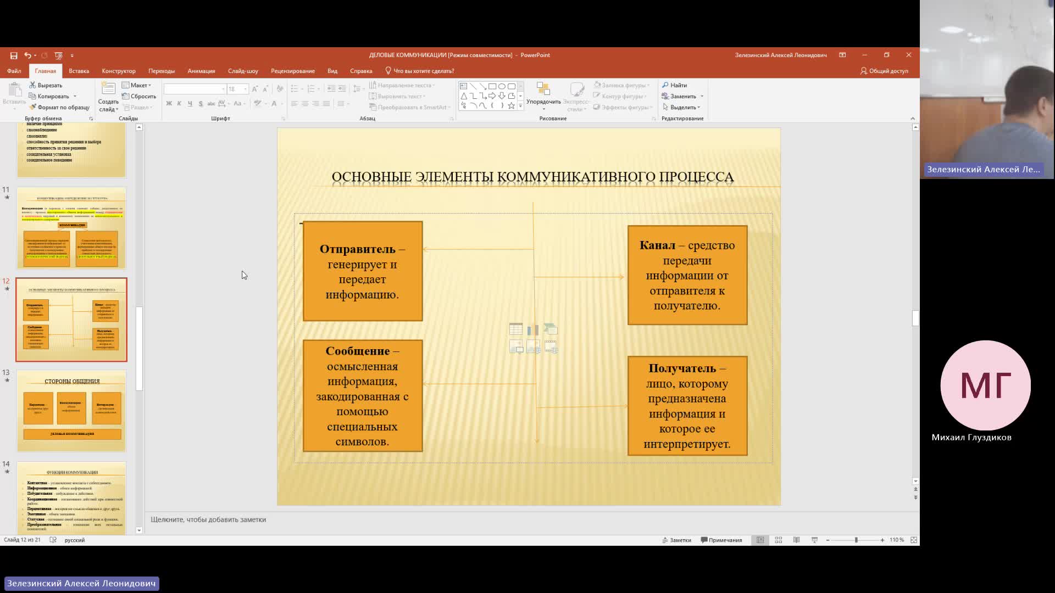Viewport: 1055px width, 593px height.
Task: Click Что вы хотите сделать search box
Action: (420, 71)
